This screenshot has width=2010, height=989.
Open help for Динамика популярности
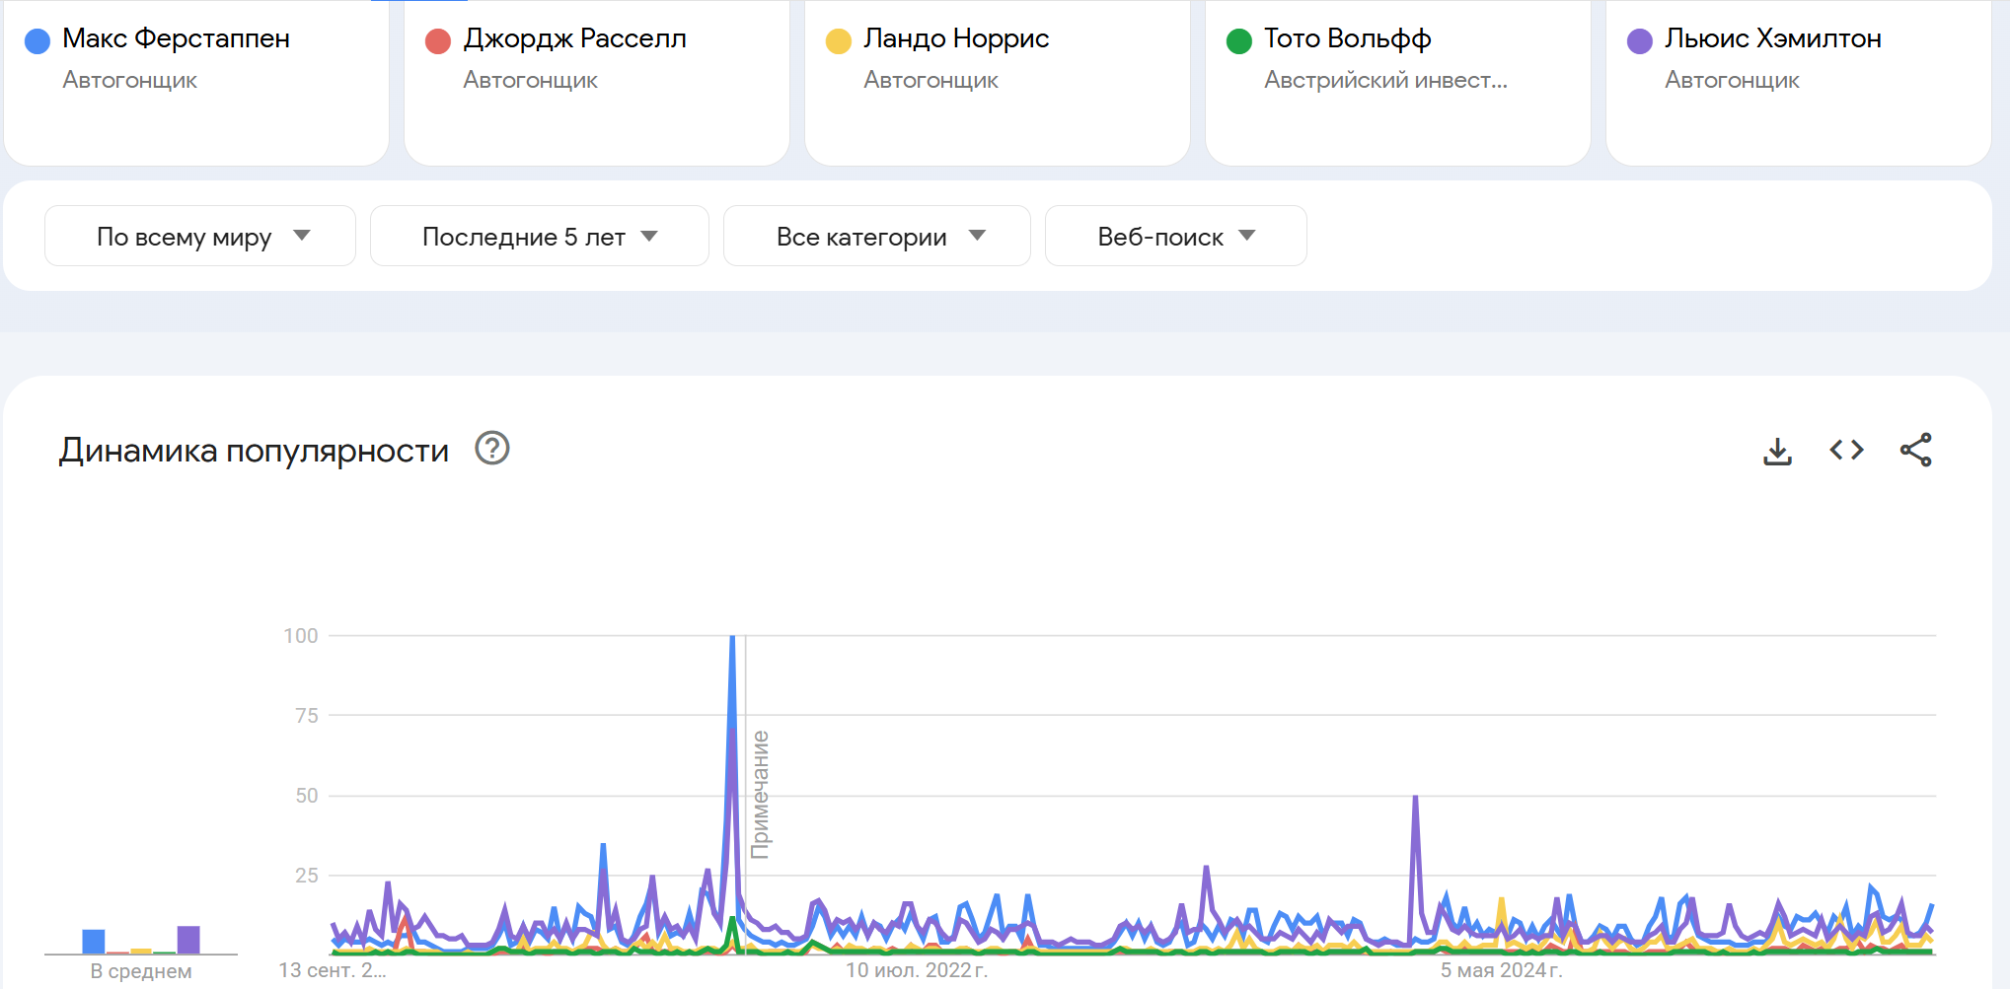[492, 449]
